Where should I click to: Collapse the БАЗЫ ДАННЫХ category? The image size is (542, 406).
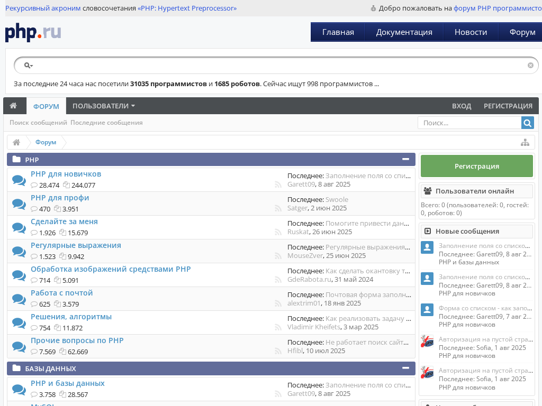(x=405, y=368)
